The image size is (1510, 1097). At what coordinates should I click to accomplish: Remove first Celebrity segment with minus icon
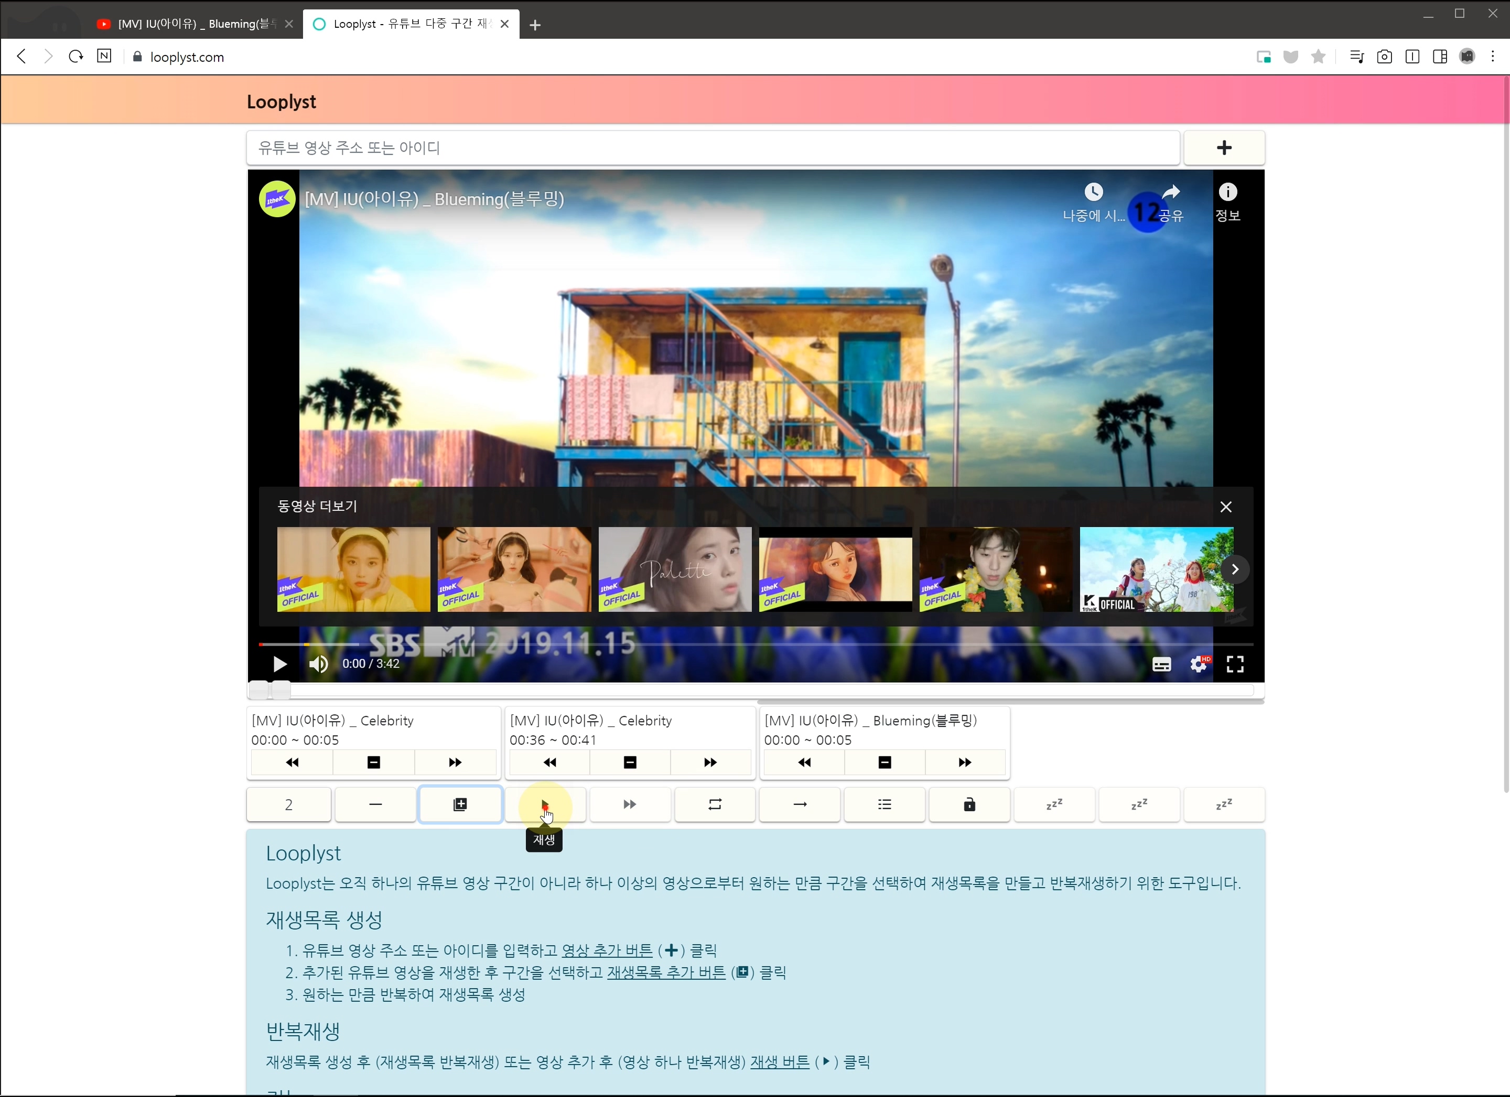(x=373, y=762)
